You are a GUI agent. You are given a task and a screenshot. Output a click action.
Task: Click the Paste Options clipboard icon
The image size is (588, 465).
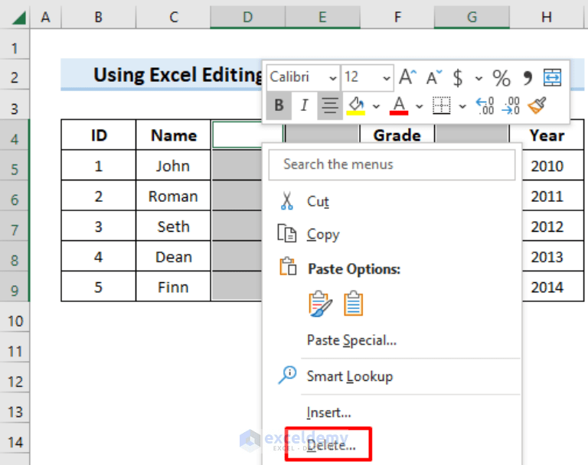(x=288, y=266)
